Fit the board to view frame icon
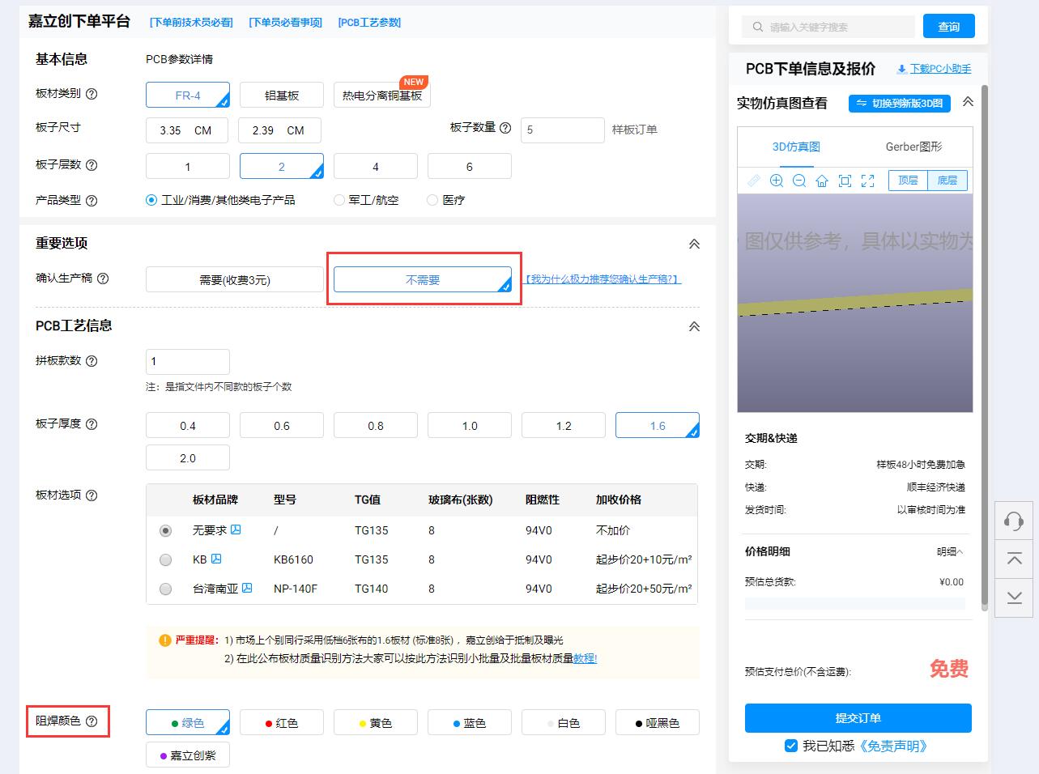This screenshot has height=774, width=1039. 845,181
